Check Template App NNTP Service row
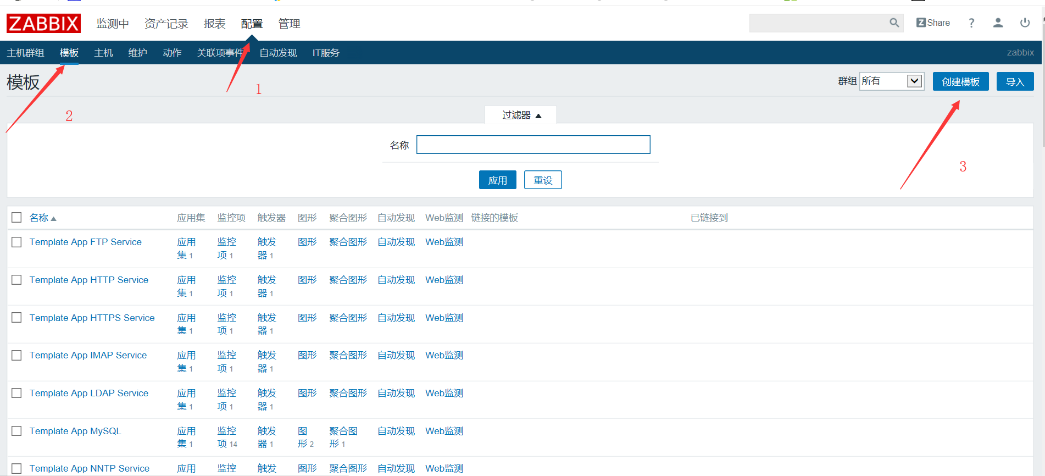Viewport: 1045px width, 476px height. (16, 468)
